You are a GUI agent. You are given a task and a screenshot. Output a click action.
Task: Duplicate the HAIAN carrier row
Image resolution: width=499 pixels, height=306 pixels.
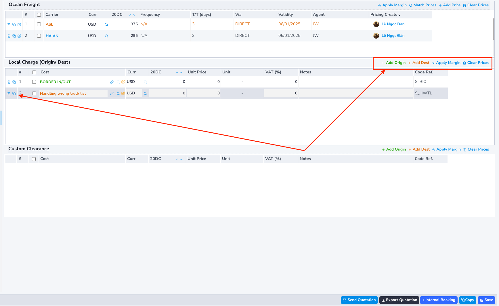coord(14,36)
